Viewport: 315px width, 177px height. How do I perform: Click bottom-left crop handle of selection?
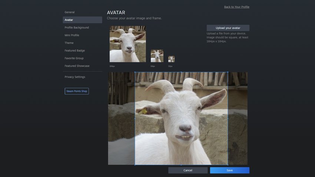click(135, 165)
